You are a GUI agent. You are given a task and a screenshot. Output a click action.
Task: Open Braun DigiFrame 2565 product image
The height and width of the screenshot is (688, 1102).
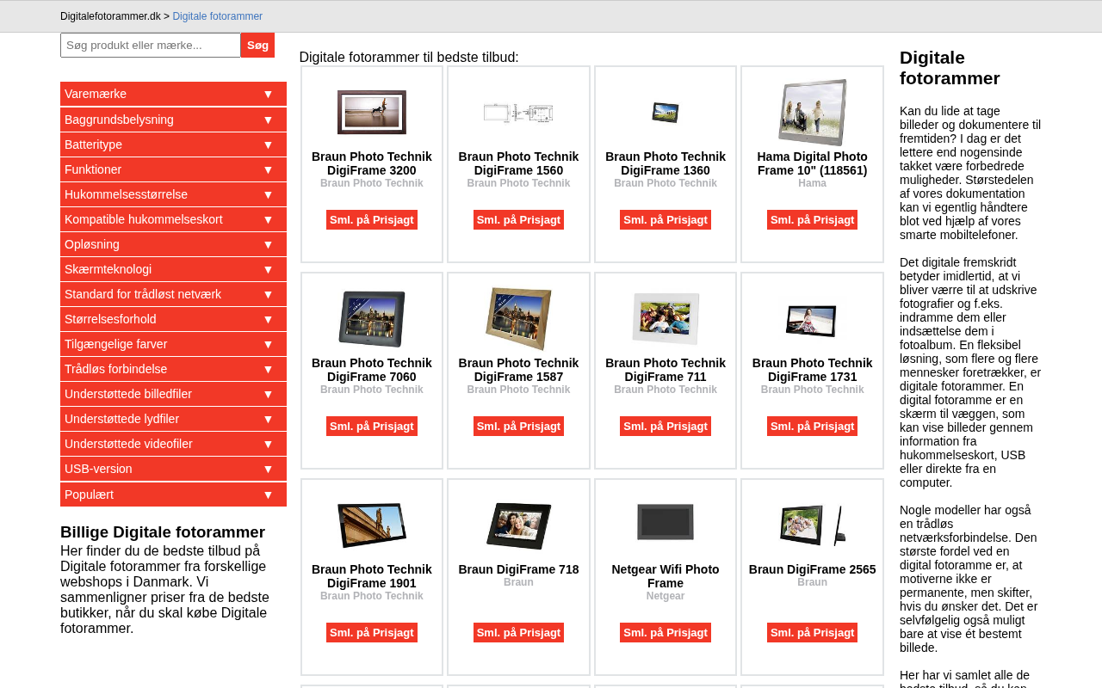coord(812,525)
